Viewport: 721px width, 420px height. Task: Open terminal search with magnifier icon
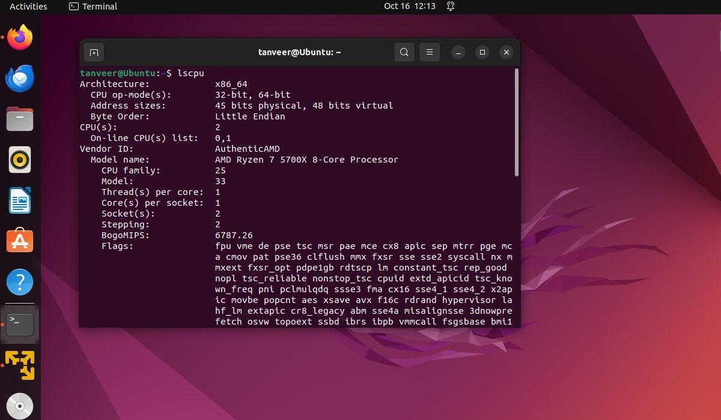404,52
